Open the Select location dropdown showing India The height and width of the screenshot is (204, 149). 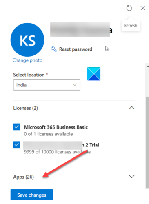pyautogui.click(x=47, y=85)
